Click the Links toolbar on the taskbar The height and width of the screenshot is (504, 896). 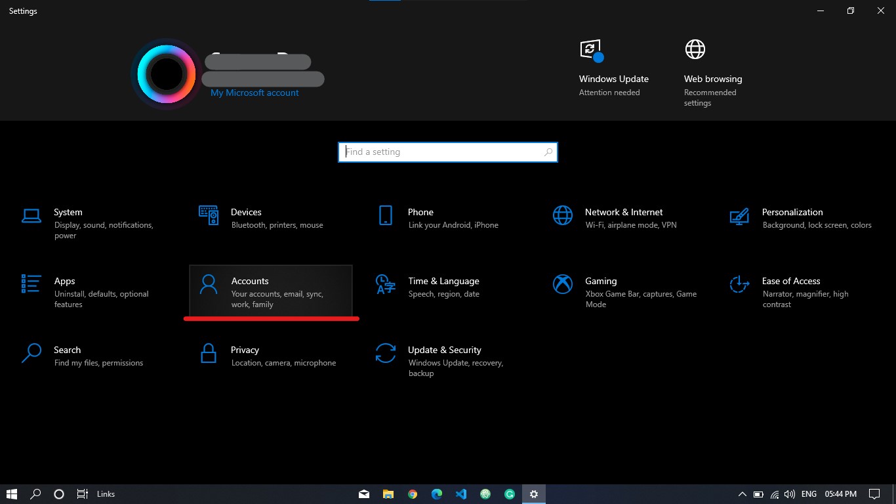[x=106, y=494]
